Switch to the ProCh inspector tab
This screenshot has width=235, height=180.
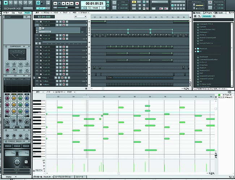coord(27,13)
